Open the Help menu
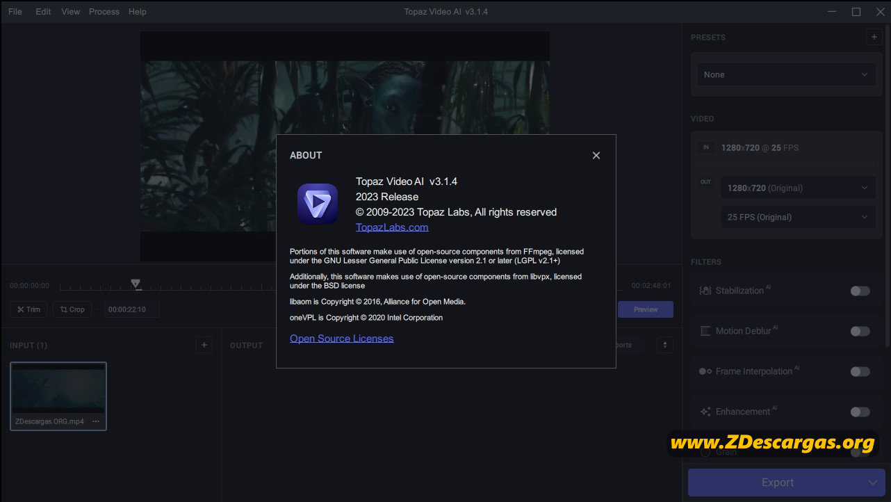The image size is (891, 502). pyautogui.click(x=138, y=12)
